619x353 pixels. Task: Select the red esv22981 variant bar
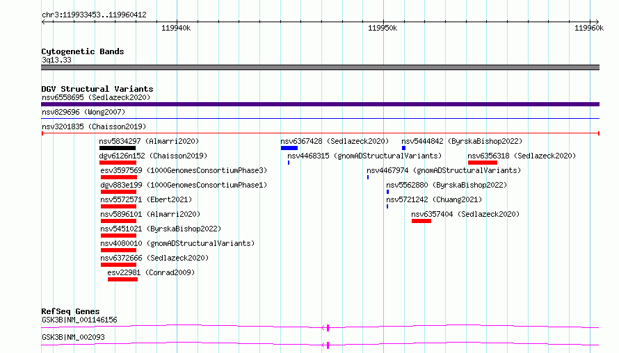coord(123,279)
